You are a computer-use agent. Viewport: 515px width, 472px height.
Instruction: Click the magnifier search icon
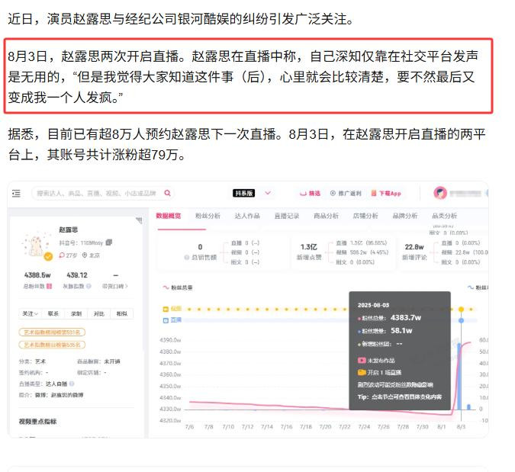(168, 193)
